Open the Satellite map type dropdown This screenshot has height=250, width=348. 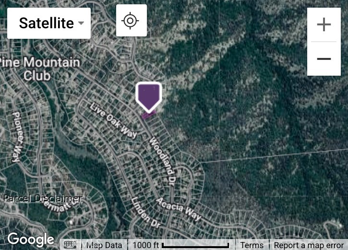[49, 23]
